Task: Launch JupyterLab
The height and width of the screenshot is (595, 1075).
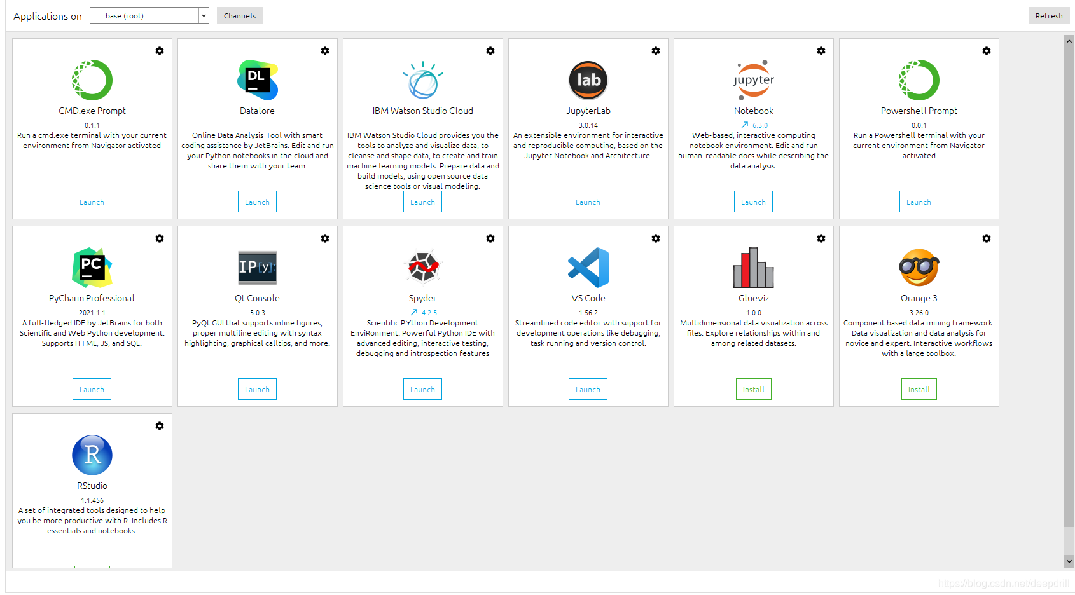Action: tap(588, 202)
